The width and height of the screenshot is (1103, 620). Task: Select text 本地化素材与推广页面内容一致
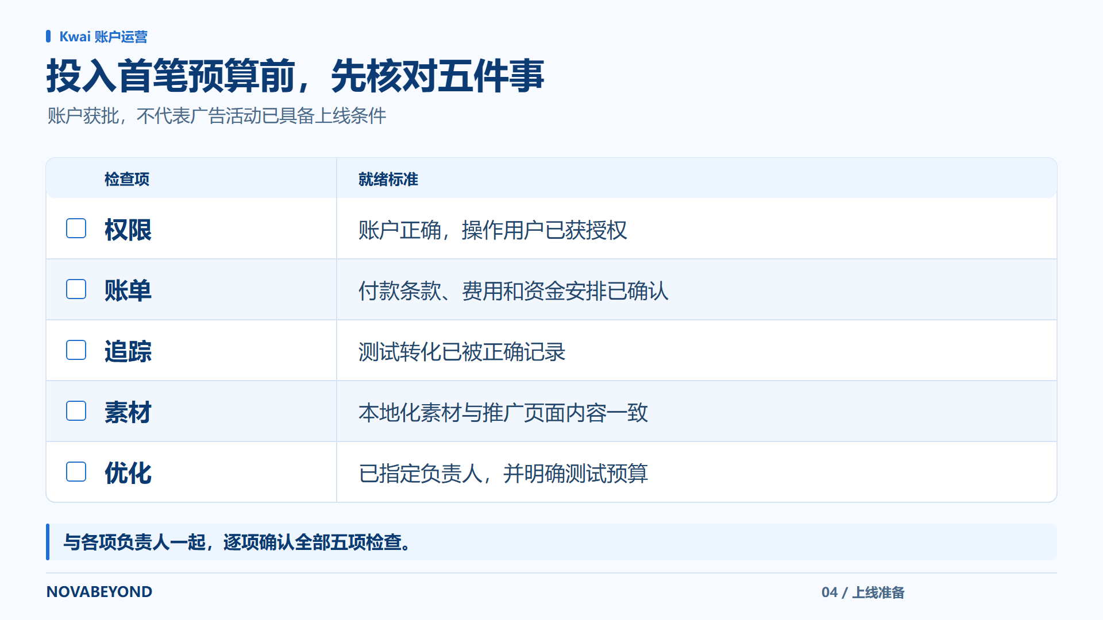coord(503,413)
